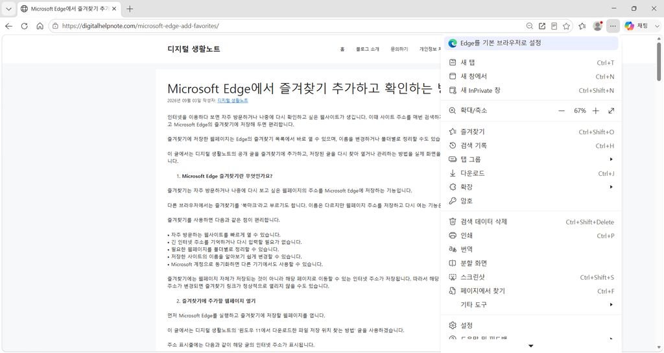The image size is (664, 353).
Task: View site information lock icon
Action: [x=56, y=26]
